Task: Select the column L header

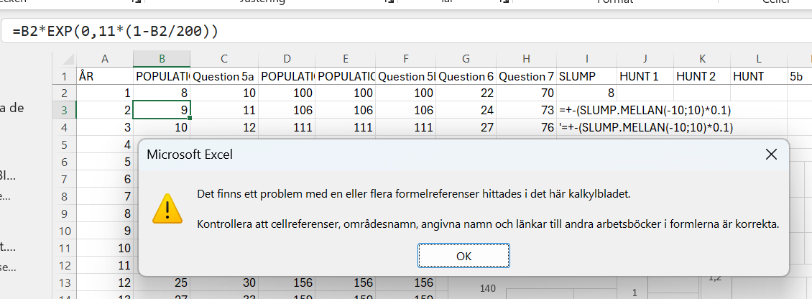Action: (x=758, y=58)
